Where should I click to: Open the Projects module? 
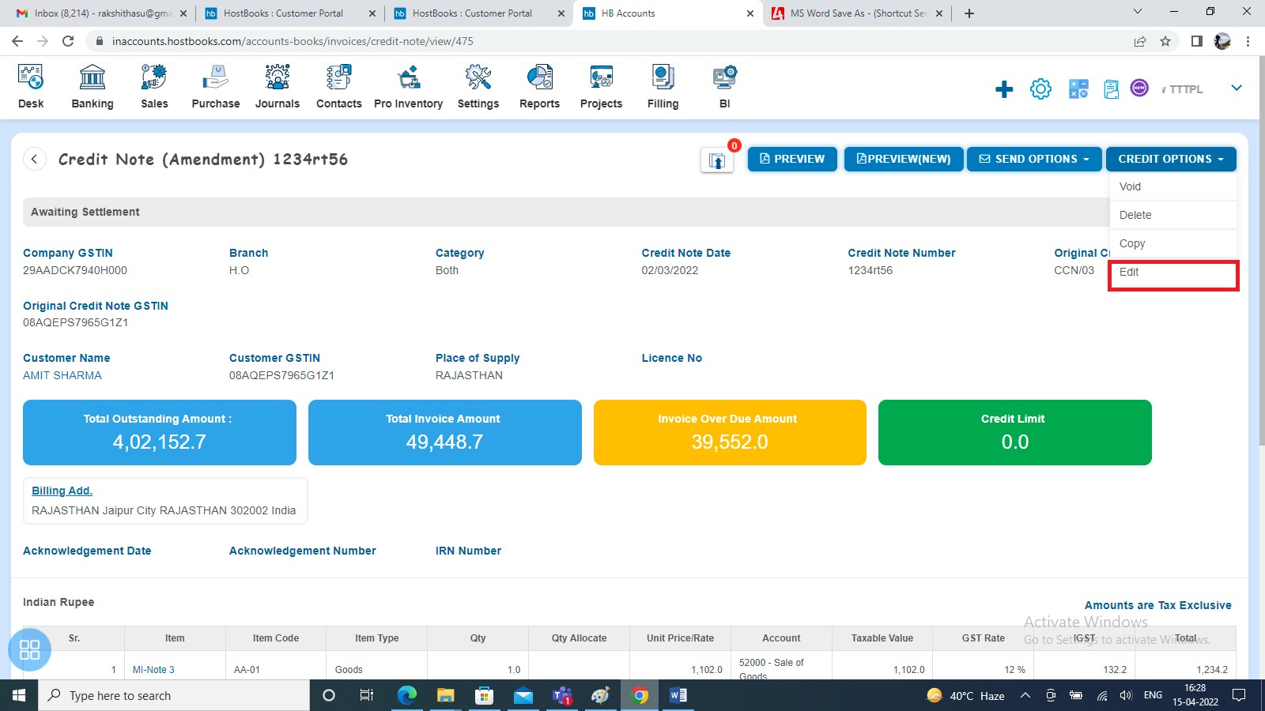(x=602, y=87)
